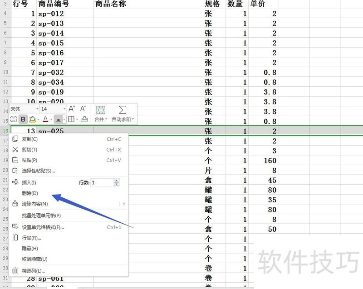Click the unit price cell 45
This screenshot has height=289, width=363.
click(263, 180)
